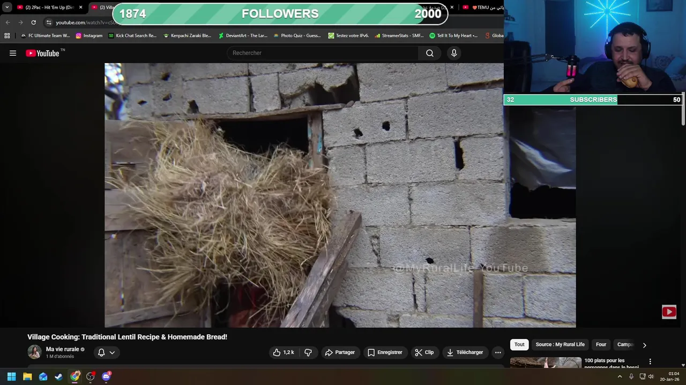Open Testez votre IPv6 bookmark

[x=348, y=36]
